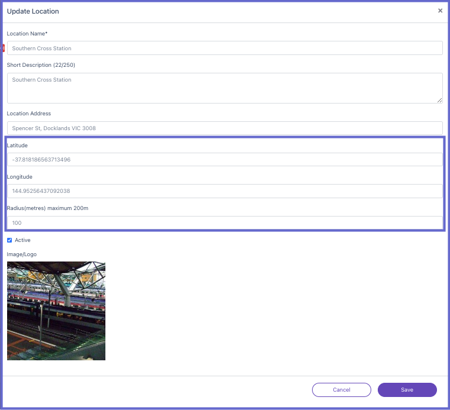
Task: Click the Location Address label
Action: coord(28,113)
